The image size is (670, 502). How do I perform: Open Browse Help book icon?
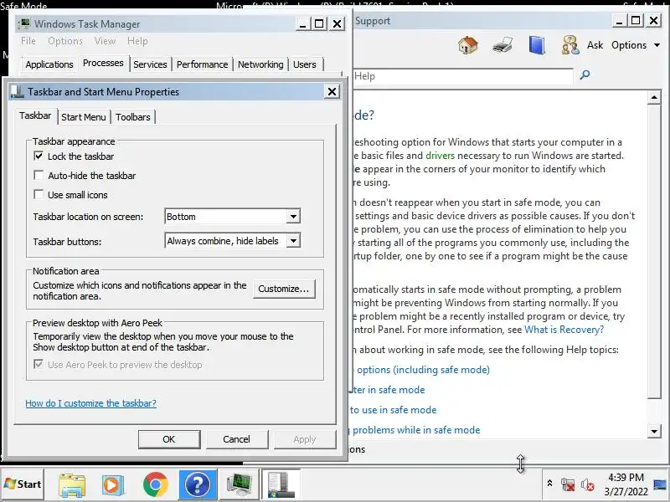tap(537, 45)
